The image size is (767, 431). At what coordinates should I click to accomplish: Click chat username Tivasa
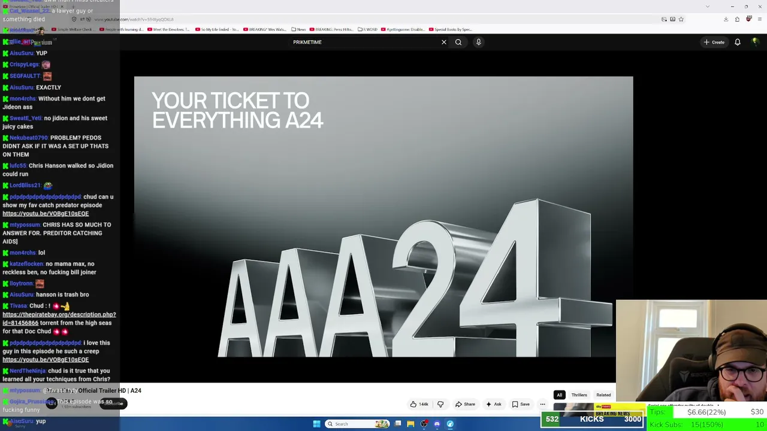pos(18,306)
